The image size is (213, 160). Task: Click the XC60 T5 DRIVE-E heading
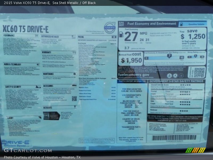click(26, 29)
